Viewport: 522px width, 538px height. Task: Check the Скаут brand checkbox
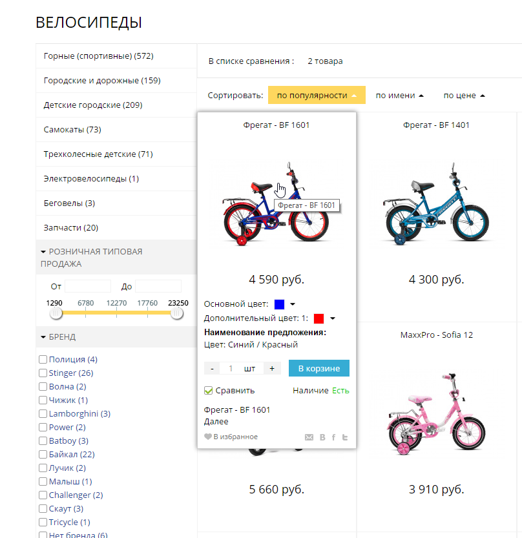(43, 508)
